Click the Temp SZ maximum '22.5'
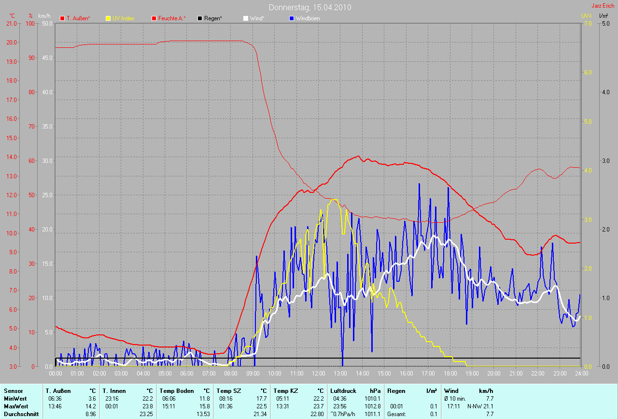Image resolution: width=618 pixels, height=419 pixels. 262,406
